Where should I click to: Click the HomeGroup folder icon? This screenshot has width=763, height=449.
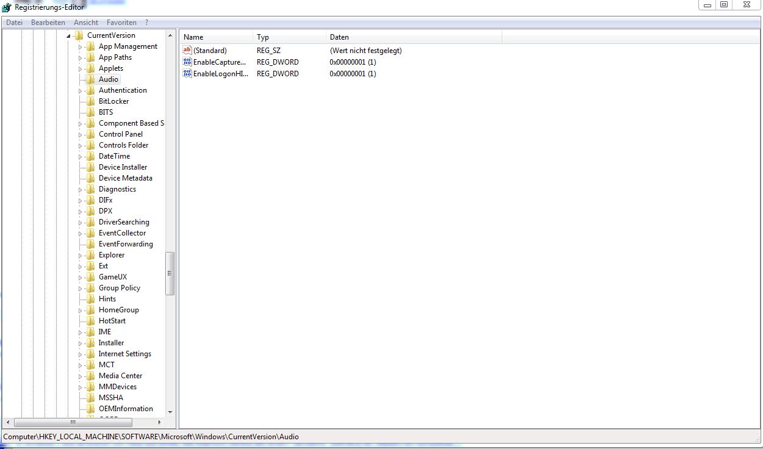pos(90,310)
